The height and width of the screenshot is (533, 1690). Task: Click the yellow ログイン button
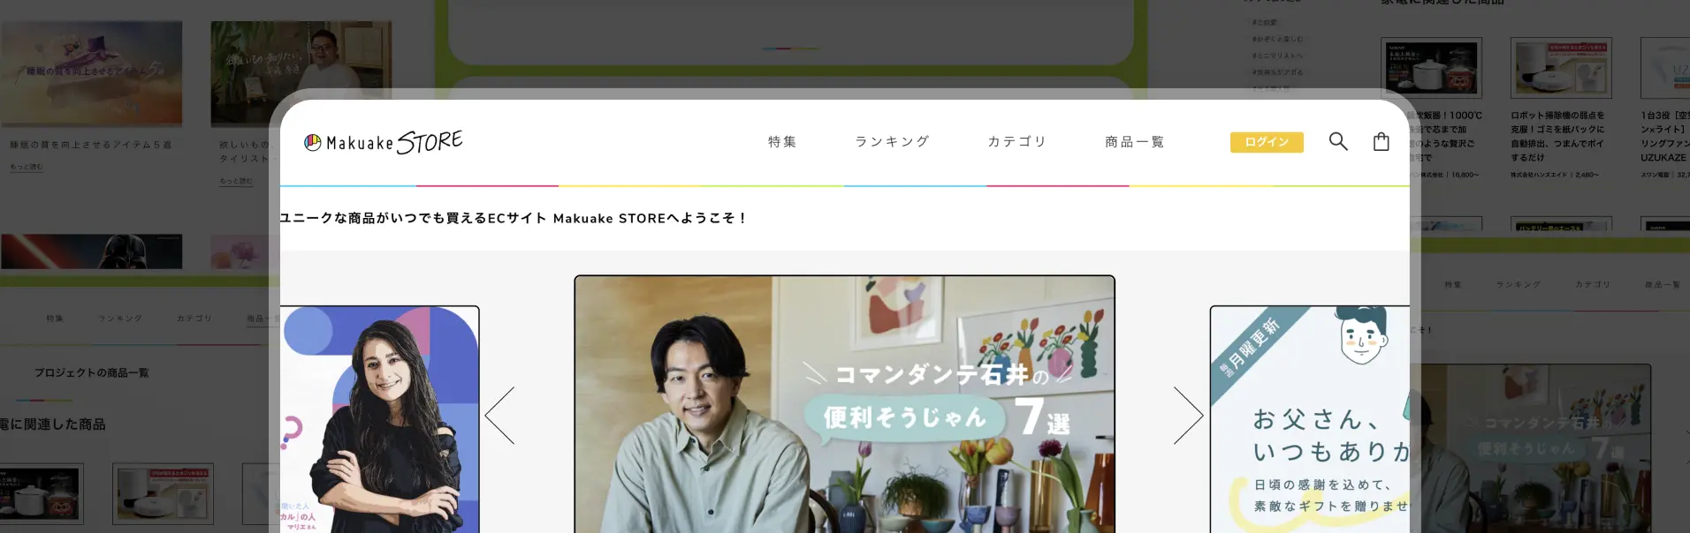click(x=1267, y=142)
